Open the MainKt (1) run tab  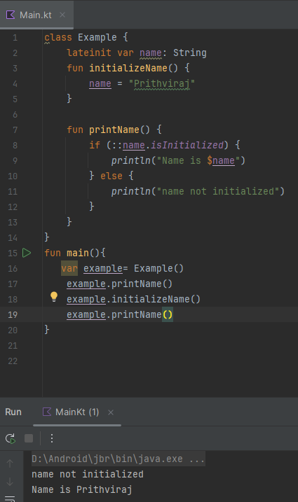tap(77, 412)
